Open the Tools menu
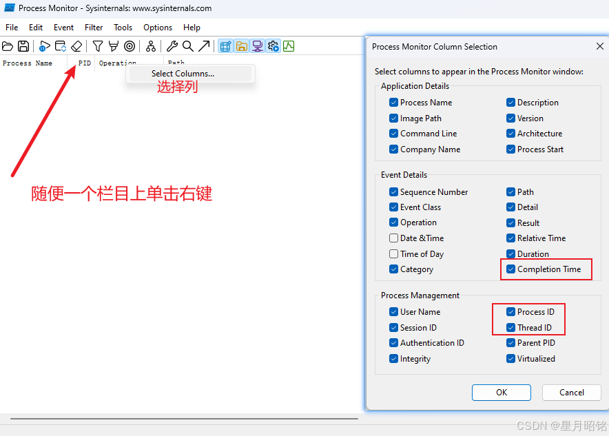The width and height of the screenshot is (609, 436). [123, 28]
